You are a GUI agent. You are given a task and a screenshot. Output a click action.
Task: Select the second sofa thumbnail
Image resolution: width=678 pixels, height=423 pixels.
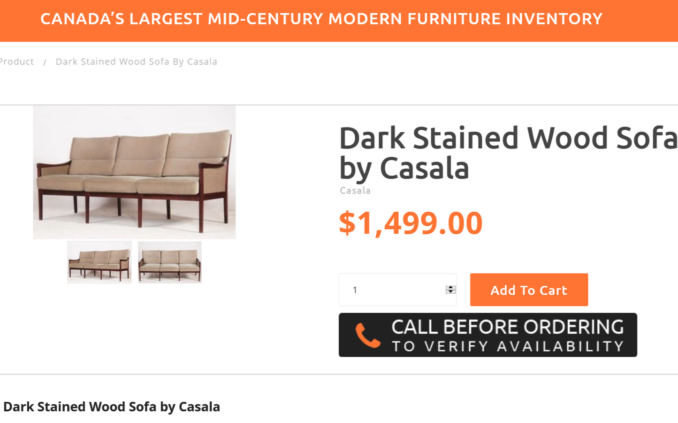pyautogui.click(x=169, y=262)
